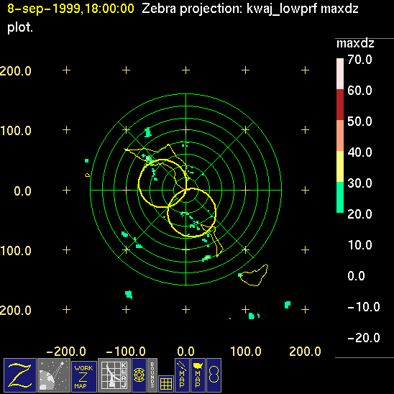The height and width of the screenshot is (394, 394).
Task: Toggle the range rings overlay icon
Action: (139, 375)
